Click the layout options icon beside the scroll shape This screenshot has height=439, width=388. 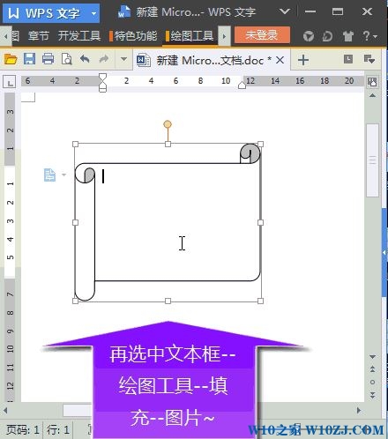pyautogui.click(x=49, y=175)
